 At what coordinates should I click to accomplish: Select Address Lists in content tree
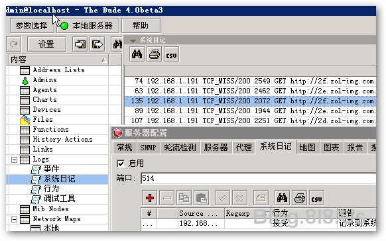(x=59, y=70)
